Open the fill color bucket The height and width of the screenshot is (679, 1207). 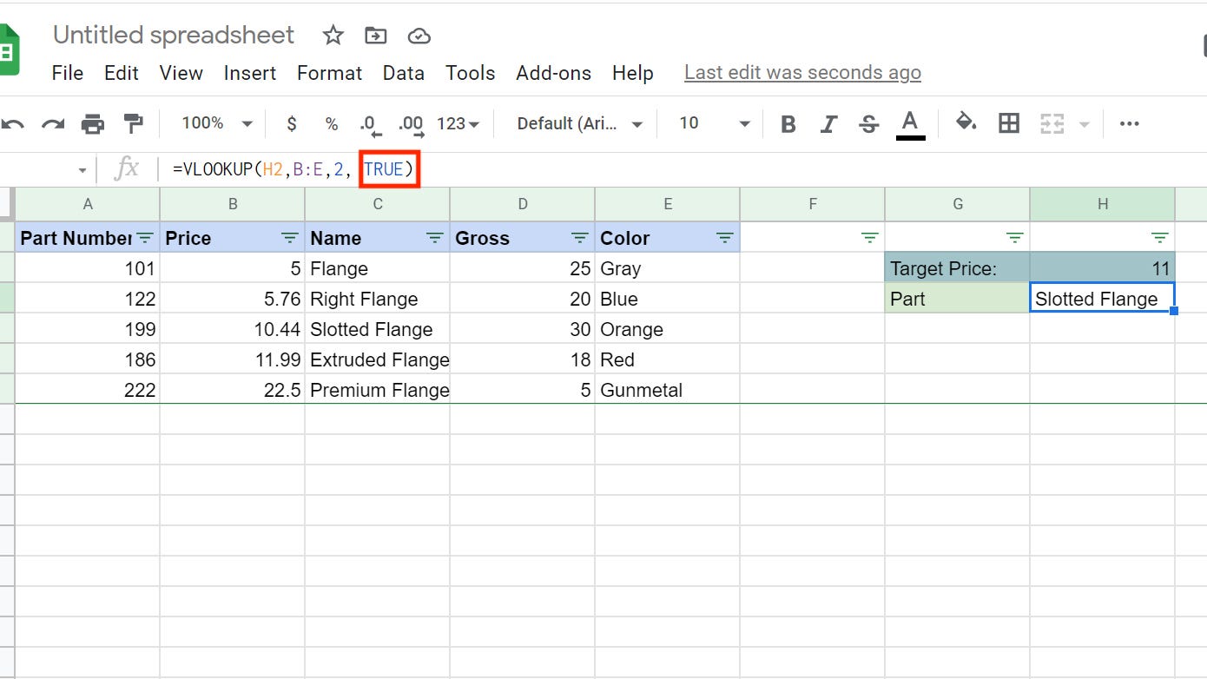[x=966, y=122]
